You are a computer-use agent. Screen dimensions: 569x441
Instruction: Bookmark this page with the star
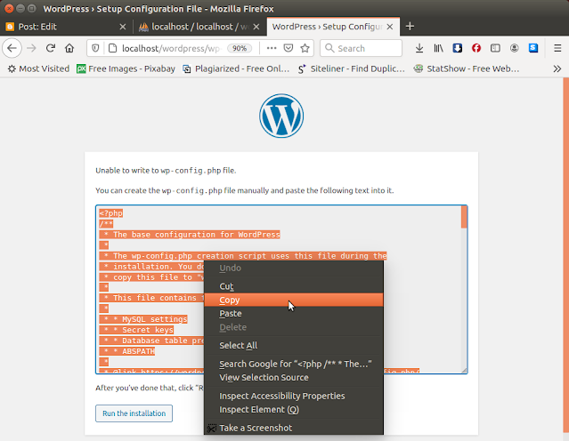click(305, 48)
